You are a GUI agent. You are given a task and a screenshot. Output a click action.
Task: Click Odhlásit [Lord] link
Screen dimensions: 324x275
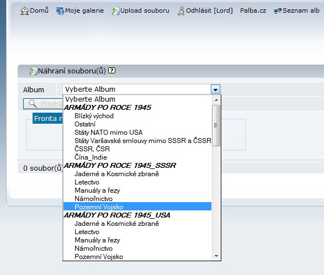tap(209, 10)
